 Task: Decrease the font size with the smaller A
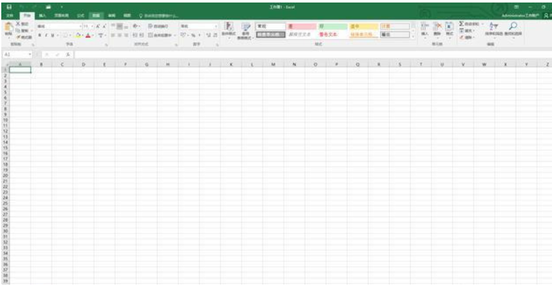coord(104,26)
